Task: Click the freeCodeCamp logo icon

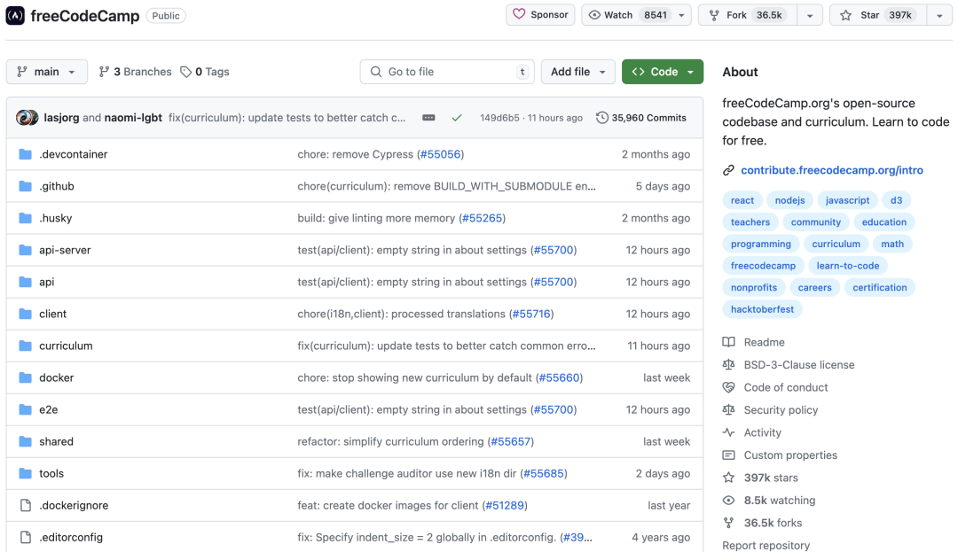Action: click(x=15, y=15)
